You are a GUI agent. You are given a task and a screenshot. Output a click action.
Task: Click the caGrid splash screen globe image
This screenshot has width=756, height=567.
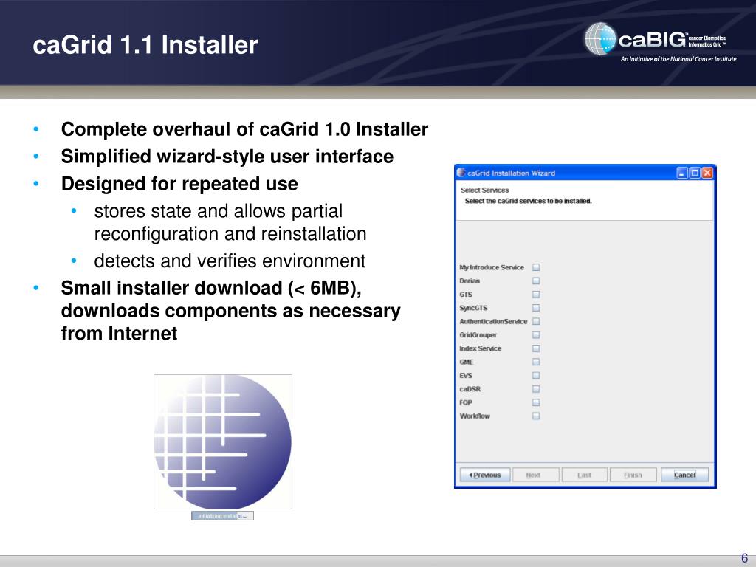click(x=223, y=441)
